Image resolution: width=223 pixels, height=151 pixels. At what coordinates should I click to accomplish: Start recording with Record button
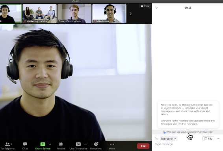coord(61,146)
